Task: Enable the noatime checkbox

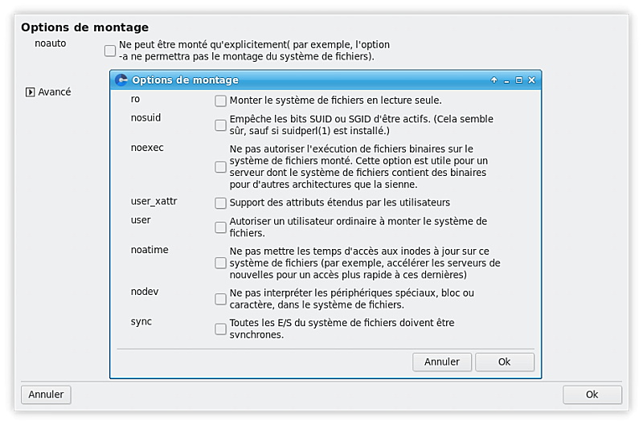Action: coord(220,264)
